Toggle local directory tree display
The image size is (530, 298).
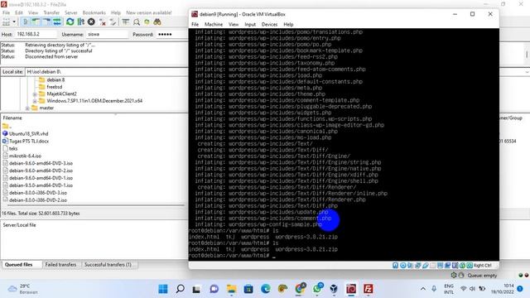click(x=36, y=22)
